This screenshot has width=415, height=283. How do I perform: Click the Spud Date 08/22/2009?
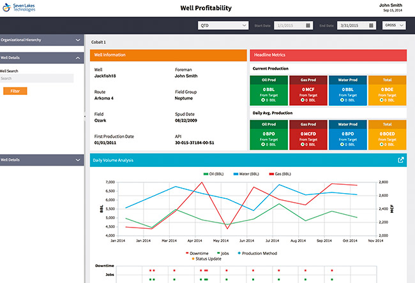tap(186, 120)
